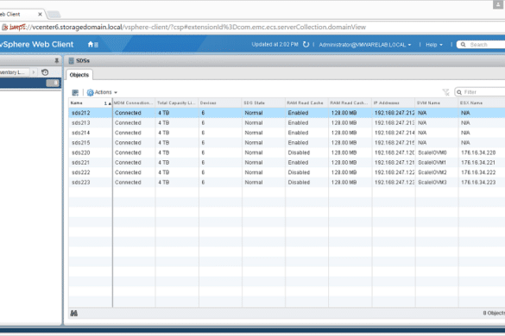
Task: Sort by ESX Name column header
Action: 482,103
